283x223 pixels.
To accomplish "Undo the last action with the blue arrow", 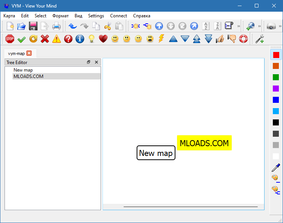I will [x=73, y=26].
